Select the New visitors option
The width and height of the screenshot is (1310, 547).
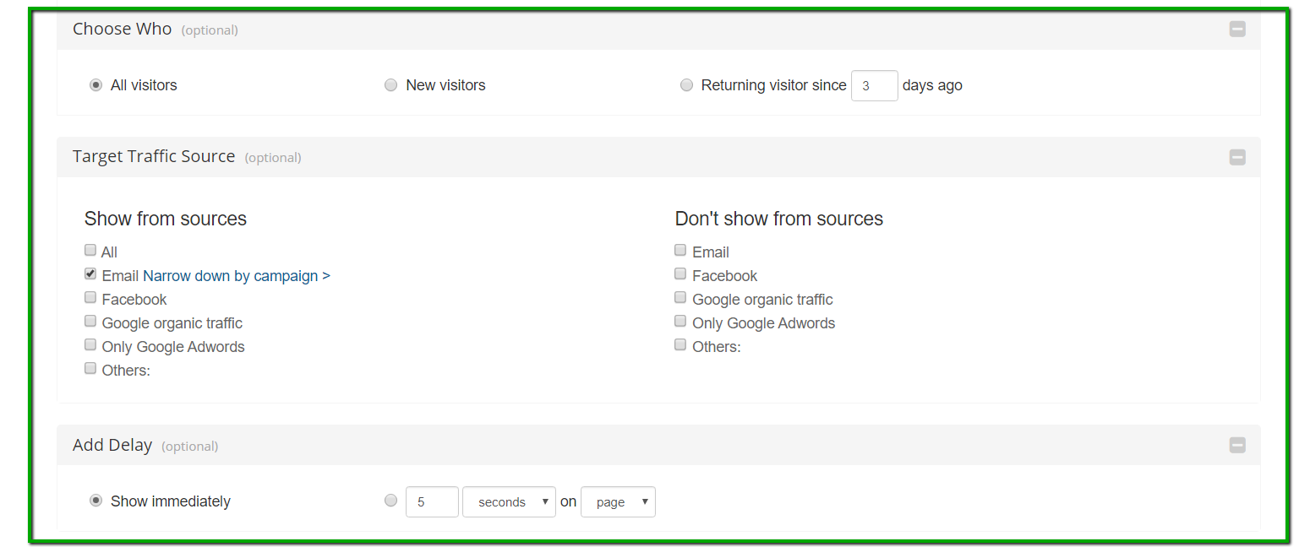click(x=390, y=85)
